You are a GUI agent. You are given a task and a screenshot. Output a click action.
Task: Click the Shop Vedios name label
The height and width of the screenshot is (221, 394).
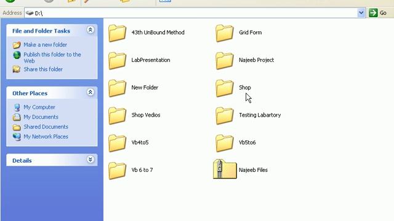146,115
